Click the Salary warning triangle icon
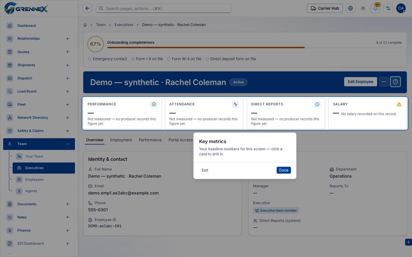The image size is (412, 257). [399, 104]
